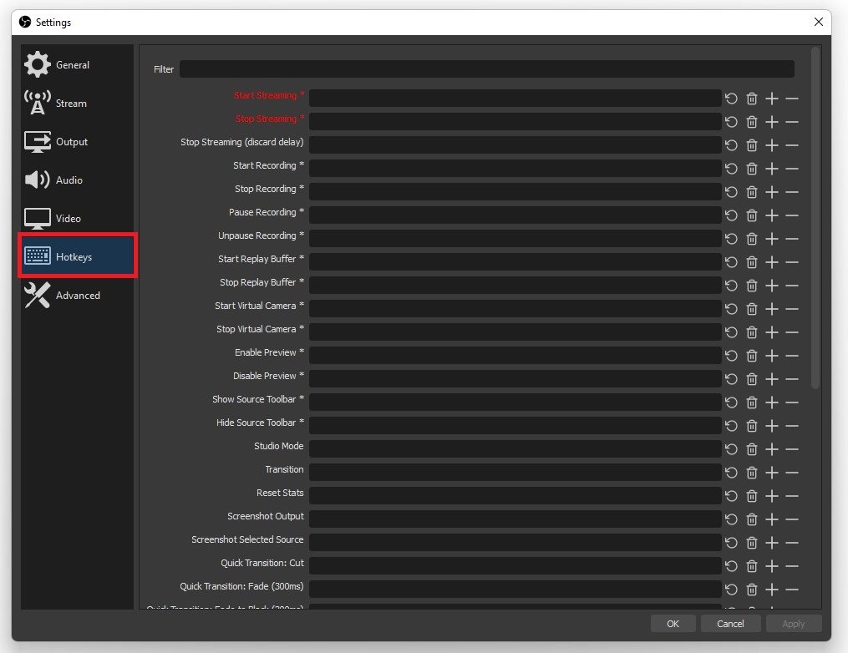Open Video settings monitor icon
The width and height of the screenshot is (848, 653).
[38, 219]
